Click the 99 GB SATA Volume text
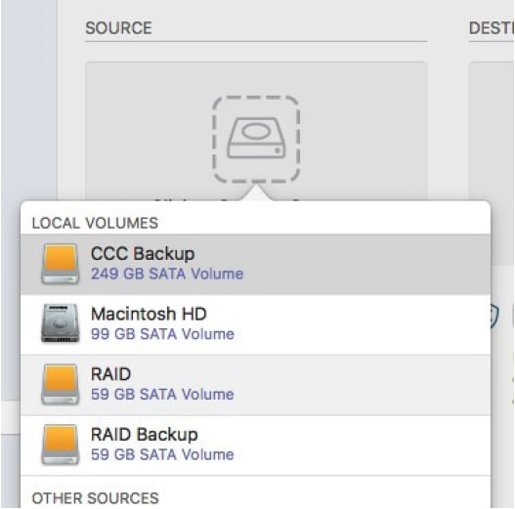 pos(162,334)
